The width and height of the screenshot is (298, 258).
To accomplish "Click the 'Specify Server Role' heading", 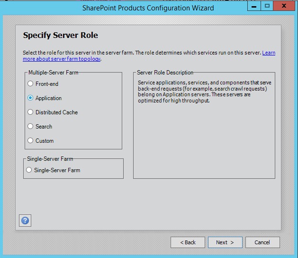I will pos(61,36).
